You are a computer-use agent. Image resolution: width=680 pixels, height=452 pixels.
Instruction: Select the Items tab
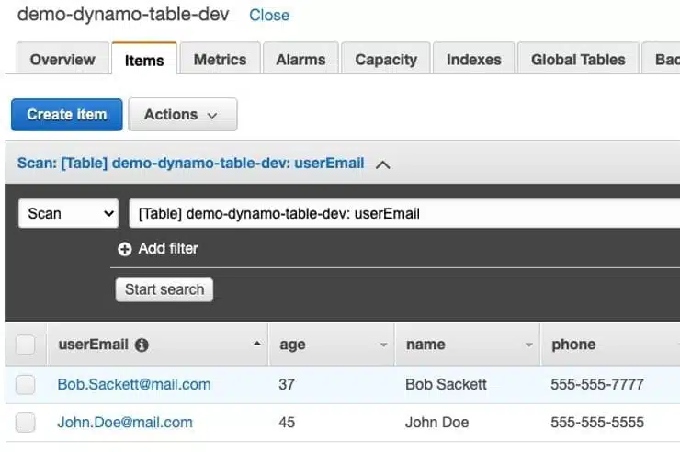pyautogui.click(x=144, y=60)
